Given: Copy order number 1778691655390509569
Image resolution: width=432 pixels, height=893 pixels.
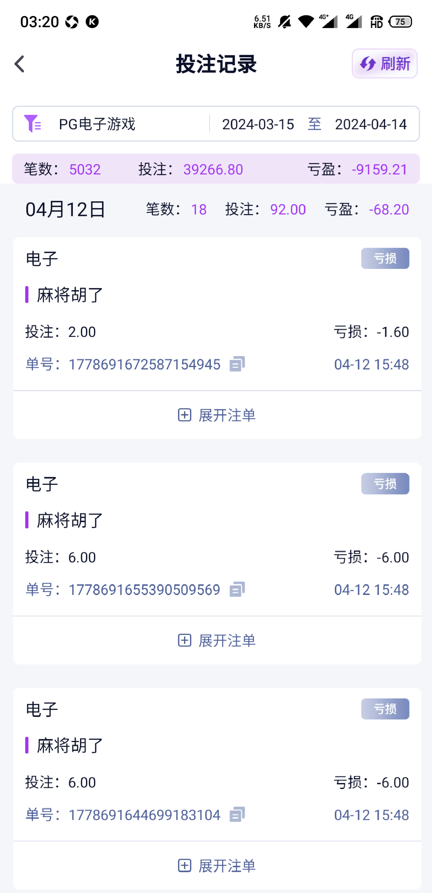Looking at the screenshot, I should (x=237, y=589).
